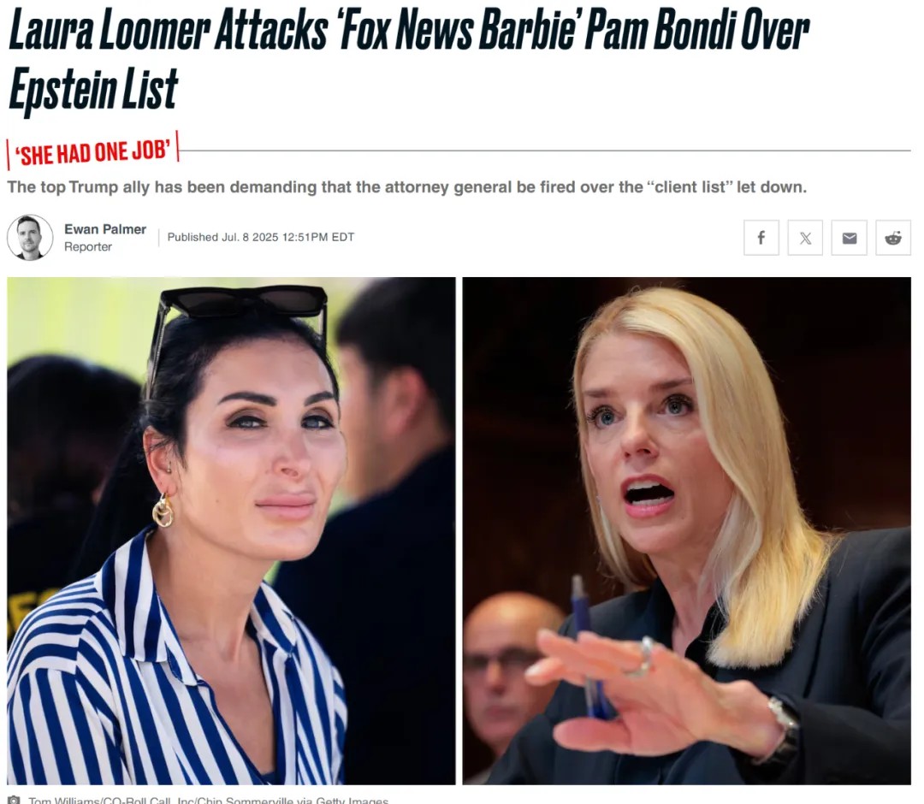Open left photo of woman with sunglasses
The width and height of the screenshot is (924, 804).
[231, 530]
